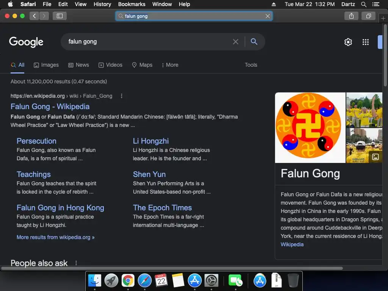Switch to the Images tab
This screenshot has height=291, width=388.
click(x=46, y=65)
